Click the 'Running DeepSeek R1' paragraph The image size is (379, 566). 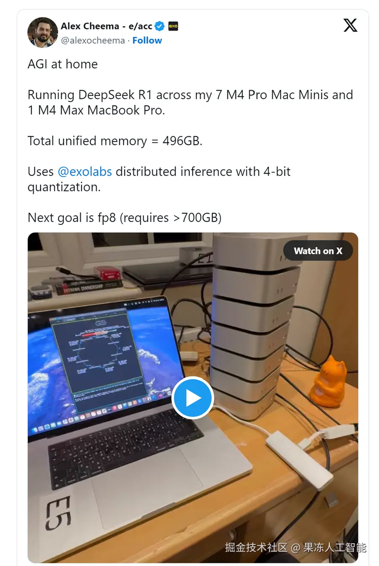190,102
